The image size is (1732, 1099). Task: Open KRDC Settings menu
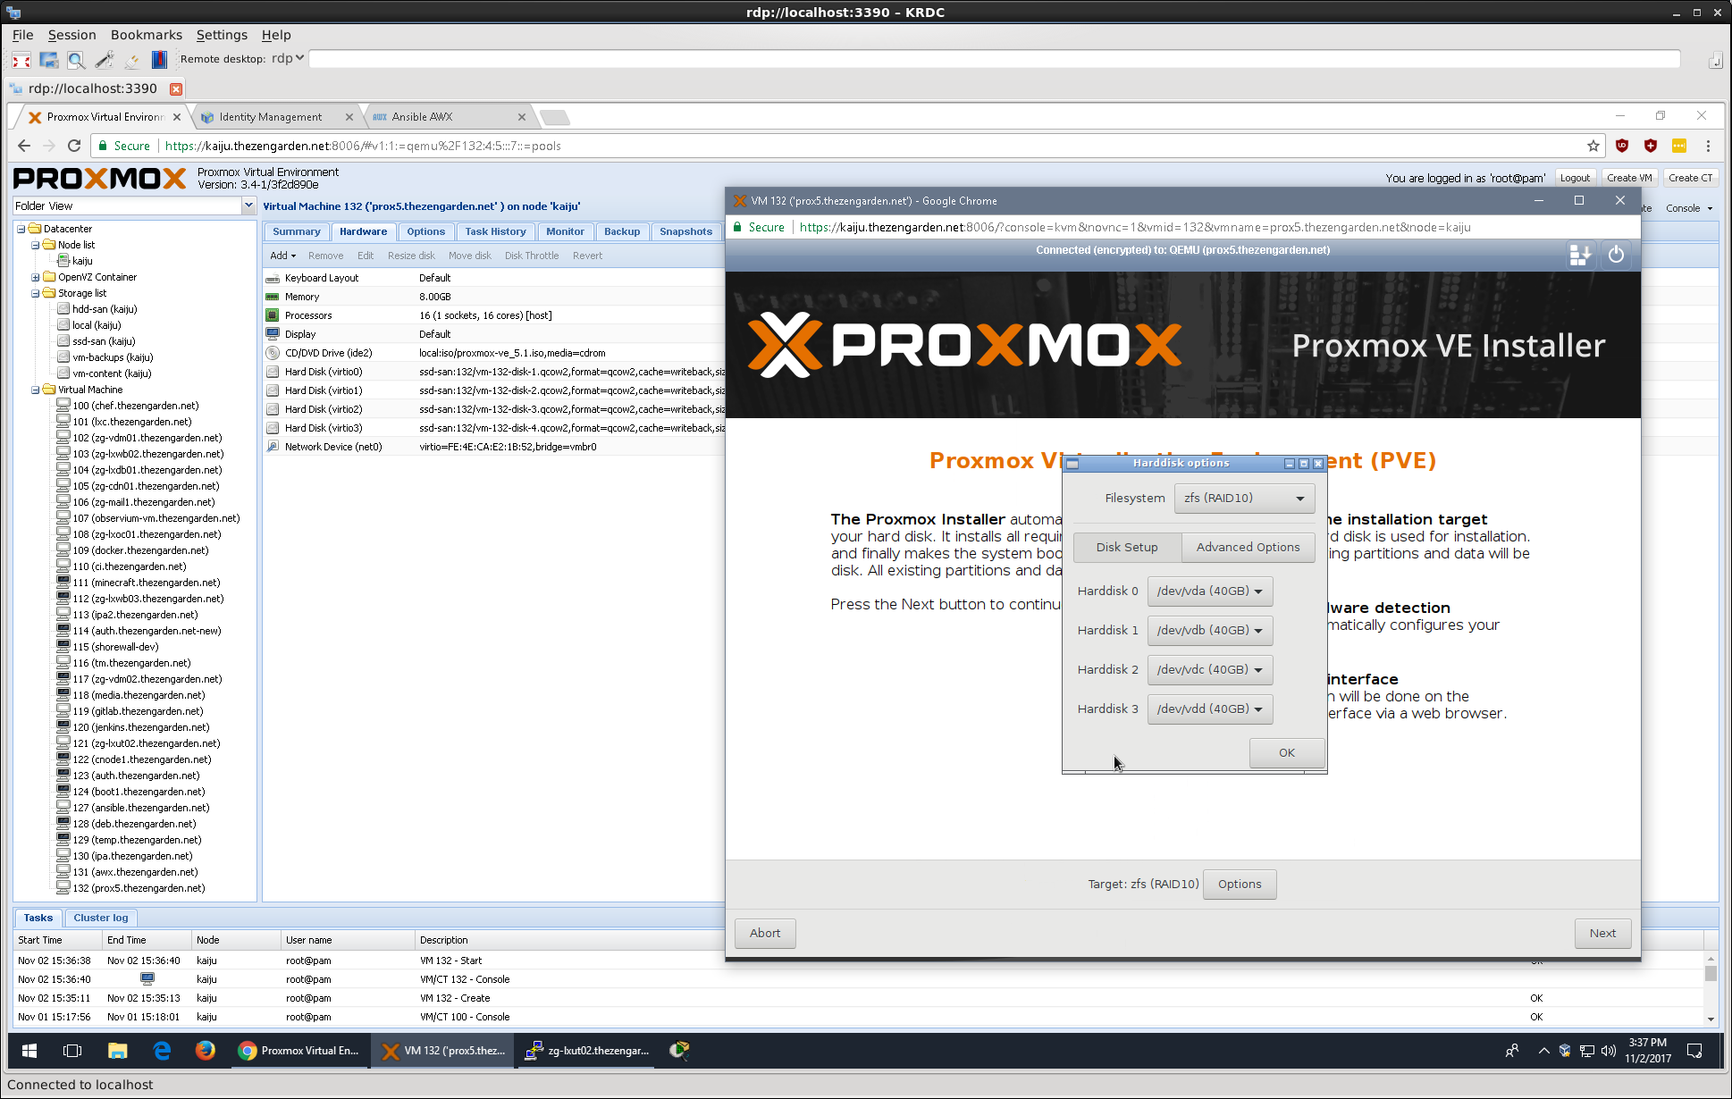click(x=222, y=35)
